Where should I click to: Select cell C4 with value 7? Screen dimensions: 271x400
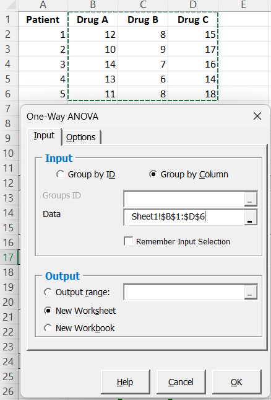(143, 64)
